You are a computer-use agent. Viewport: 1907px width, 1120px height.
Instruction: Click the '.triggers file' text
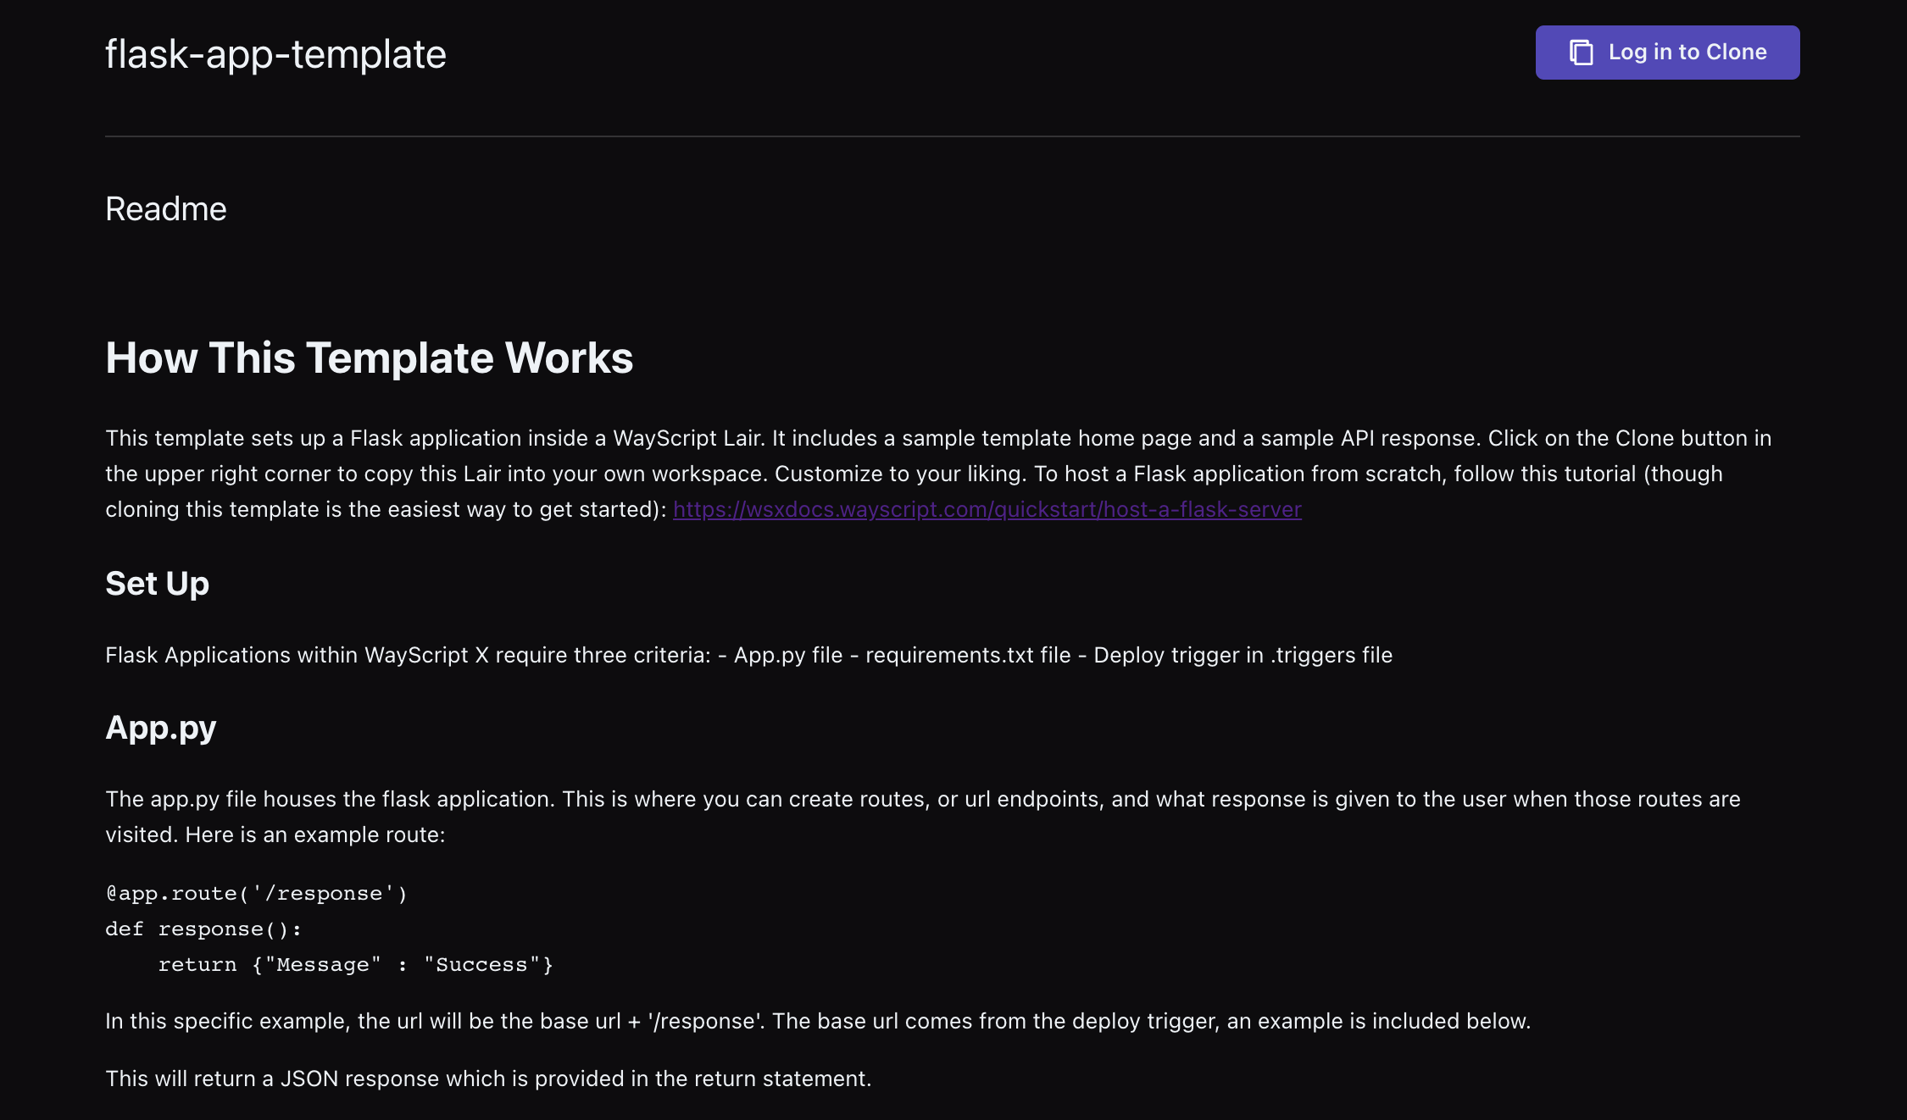[x=1331, y=655]
